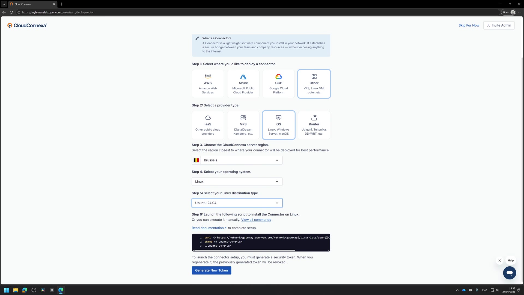
Task: Expand the Linux operating system dropdown
Action: [x=237, y=182]
